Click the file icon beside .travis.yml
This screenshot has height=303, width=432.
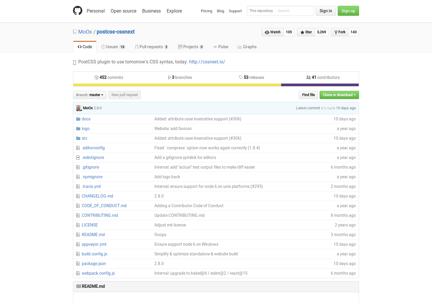pos(78,186)
